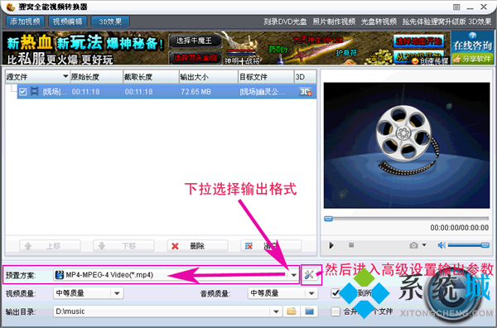The image size is (497, 328).
Task: Click the 在线咨询 help button
Action: pos(473,42)
